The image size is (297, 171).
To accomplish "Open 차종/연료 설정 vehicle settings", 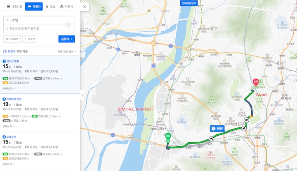I will click(x=67, y=51).
